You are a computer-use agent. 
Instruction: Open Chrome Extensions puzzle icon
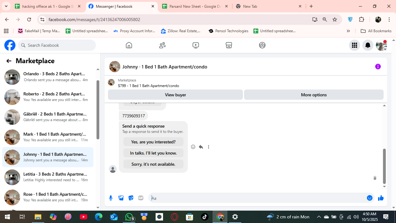coord(361,20)
